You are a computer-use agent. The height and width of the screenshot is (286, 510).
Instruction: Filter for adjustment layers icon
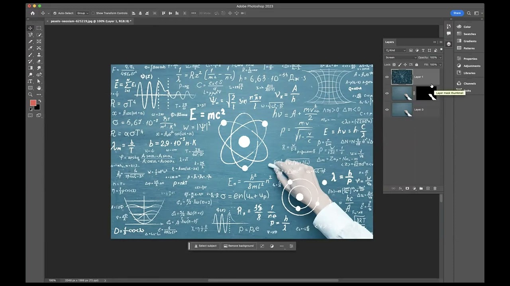417,50
